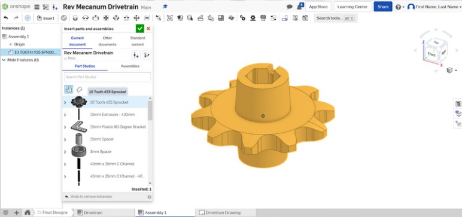Switch to the Current document tab
The height and width of the screenshot is (217, 462).
(77, 41)
